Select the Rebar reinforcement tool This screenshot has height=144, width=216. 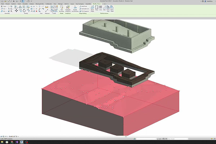97,8
